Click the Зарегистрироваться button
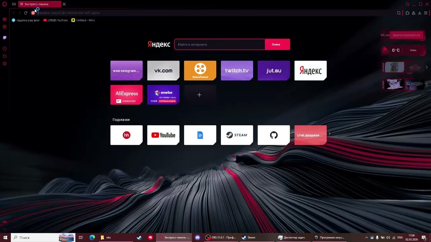The height and width of the screenshot is (242, 431). 406,35
